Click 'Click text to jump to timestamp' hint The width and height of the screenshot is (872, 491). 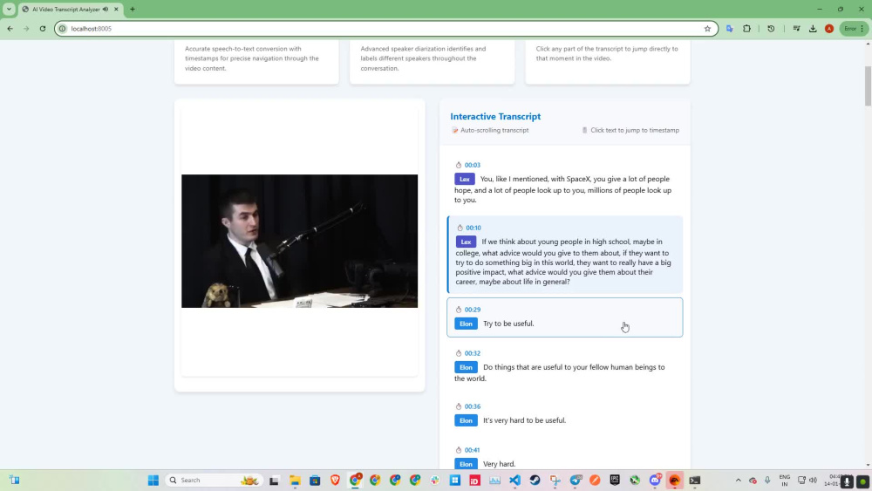tap(635, 130)
